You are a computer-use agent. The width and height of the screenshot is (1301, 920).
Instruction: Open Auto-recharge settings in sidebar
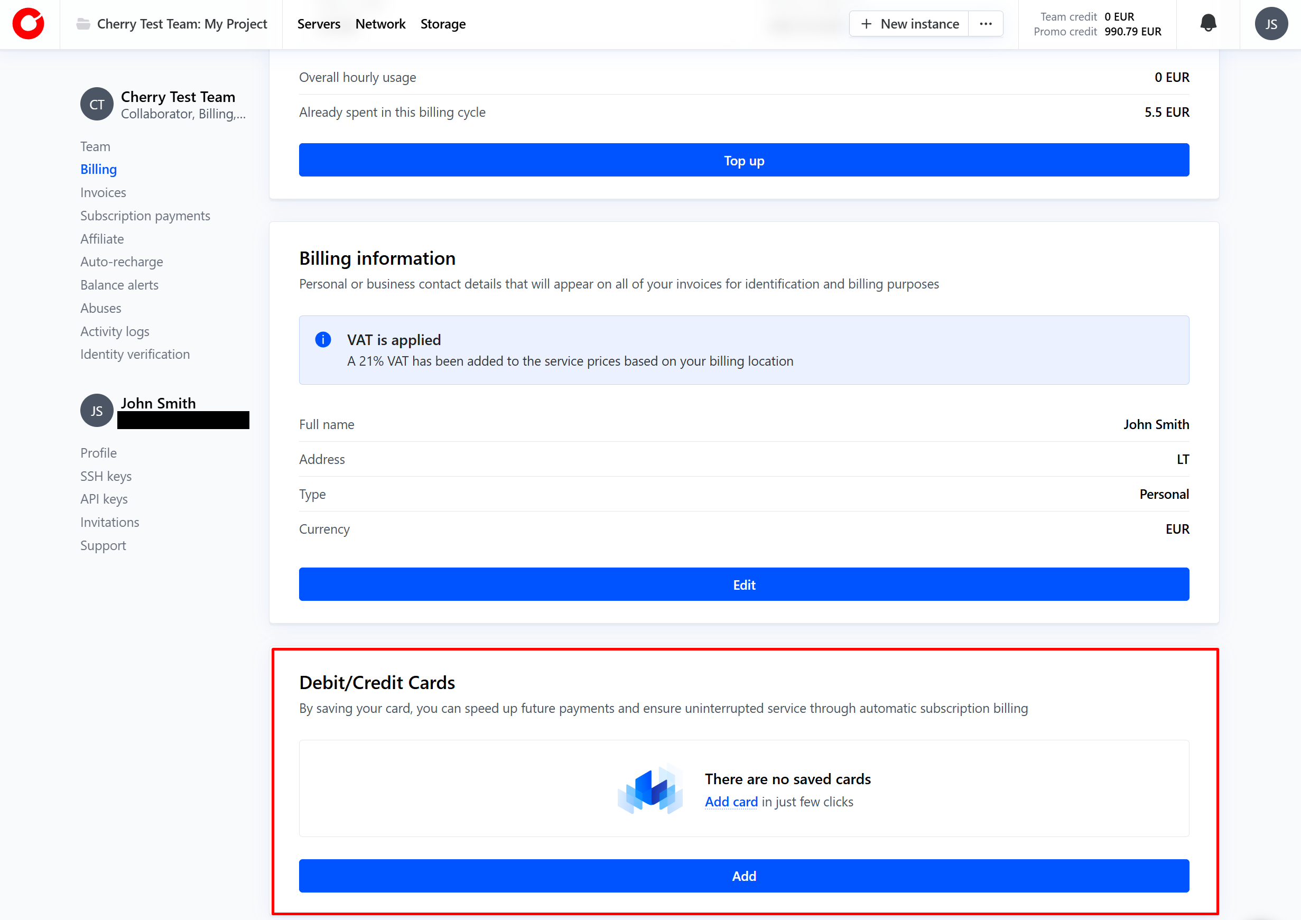(x=122, y=262)
